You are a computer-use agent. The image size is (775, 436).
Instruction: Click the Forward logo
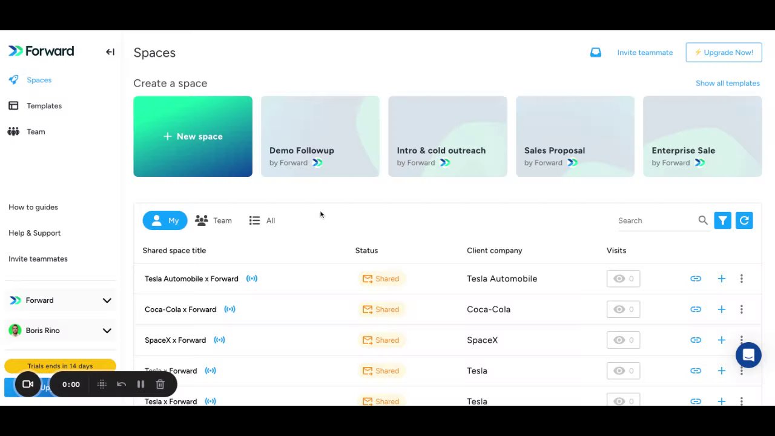click(x=41, y=51)
